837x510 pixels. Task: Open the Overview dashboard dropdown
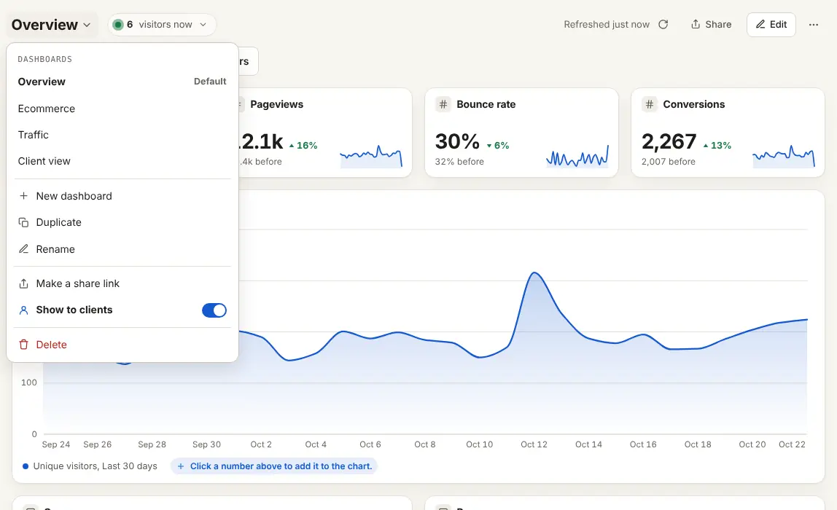pos(51,25)
